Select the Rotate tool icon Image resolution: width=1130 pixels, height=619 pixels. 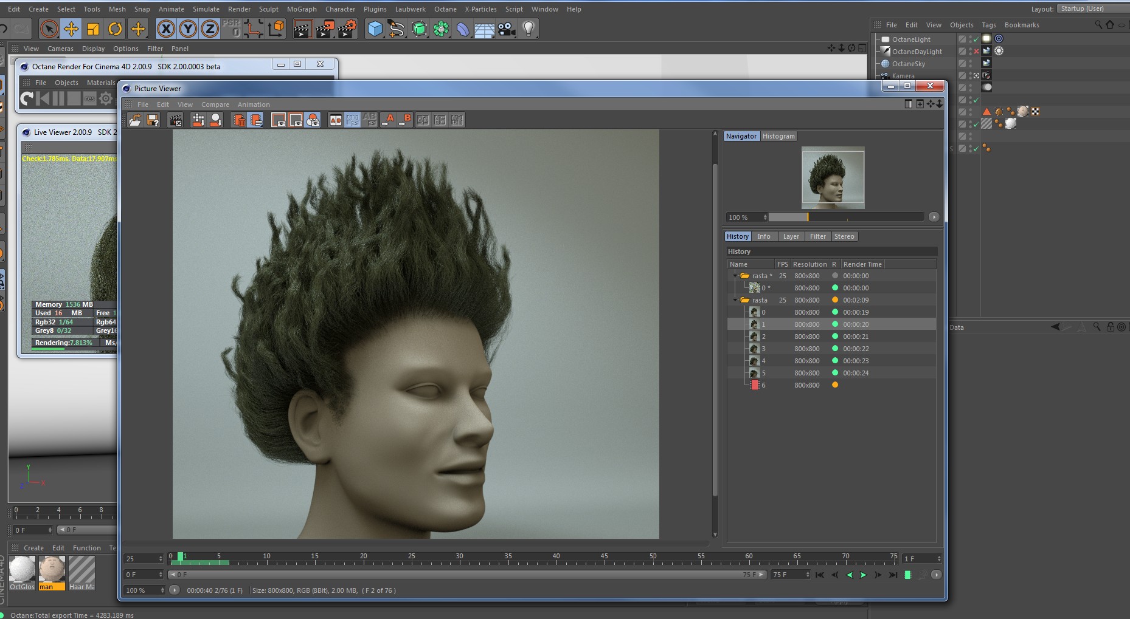click(115, 29)
